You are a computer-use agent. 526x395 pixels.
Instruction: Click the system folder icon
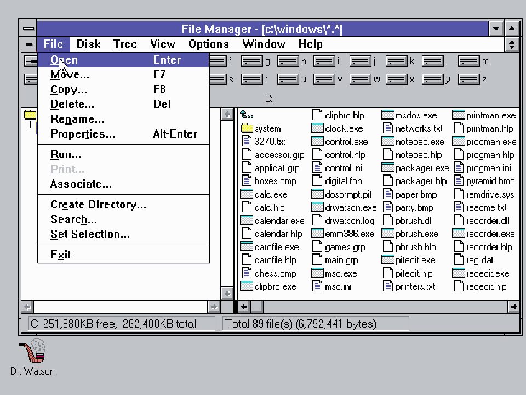(x=247, y=128)
